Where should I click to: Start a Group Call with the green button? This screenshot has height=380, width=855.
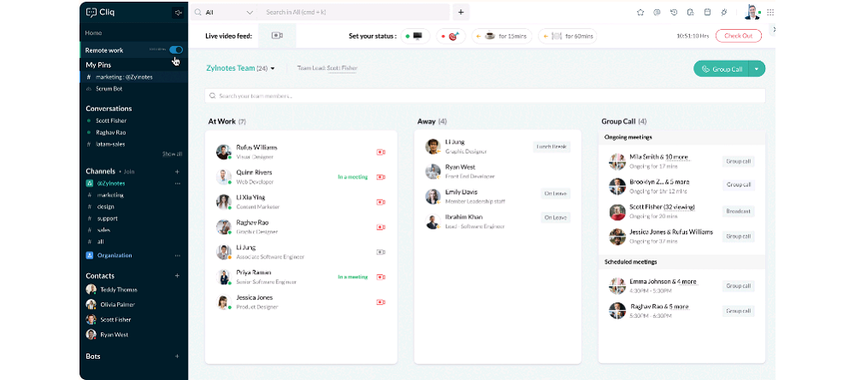[722, 69]
